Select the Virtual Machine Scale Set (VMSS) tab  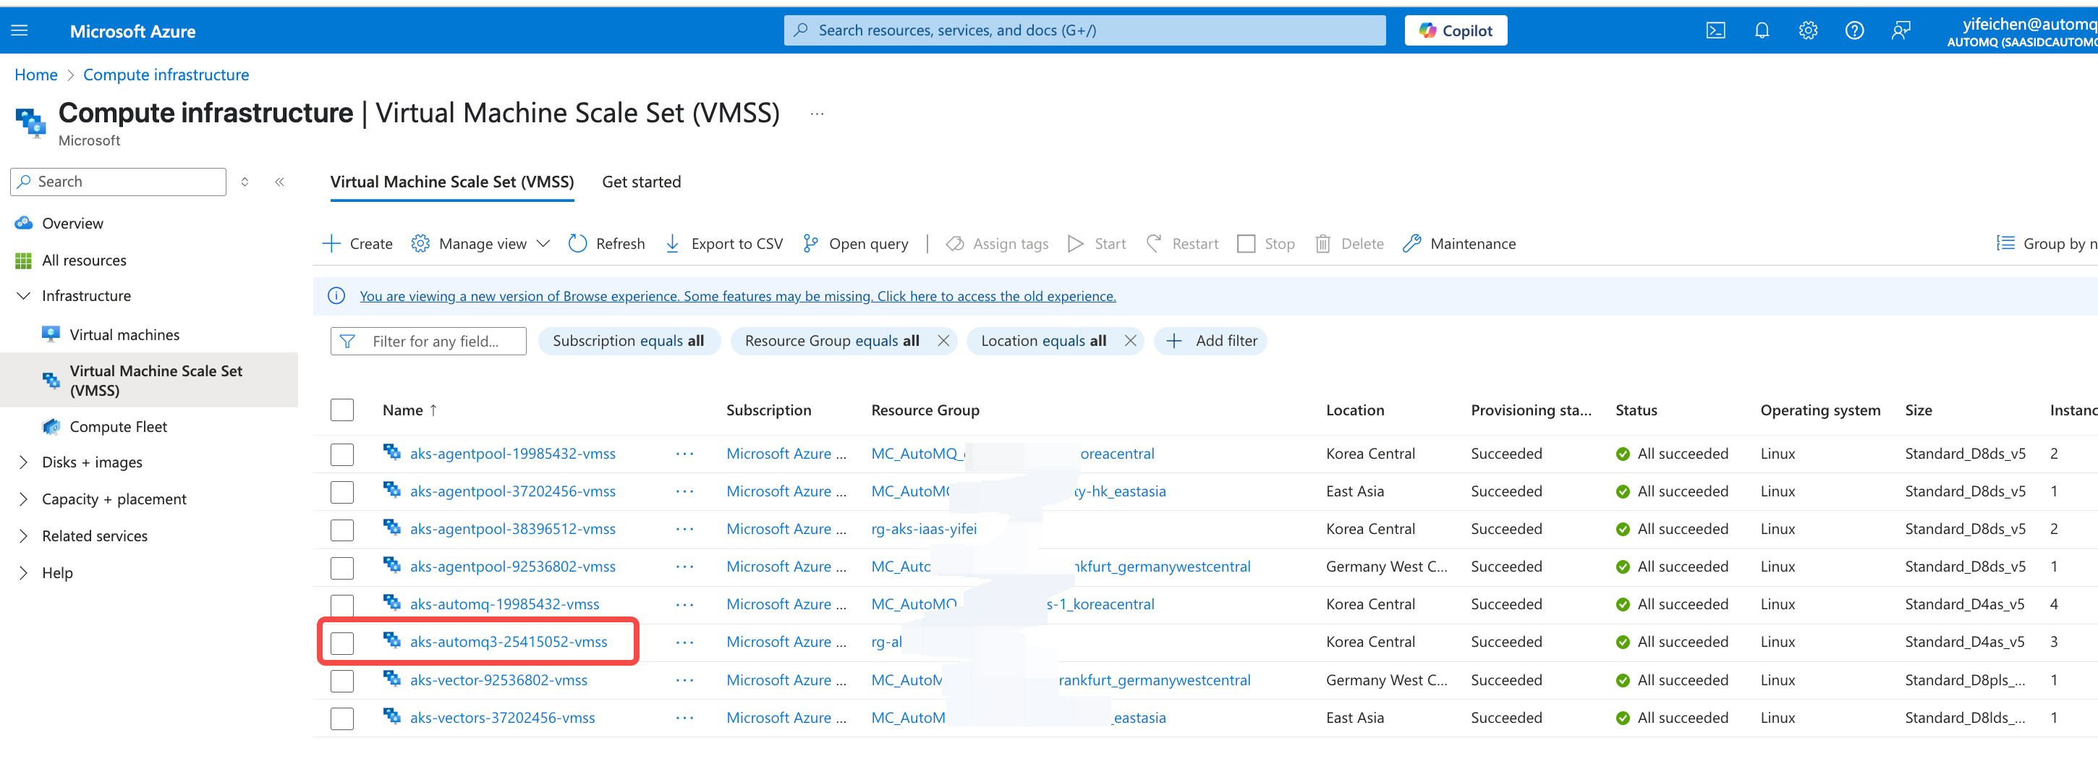tap(452, 182)
